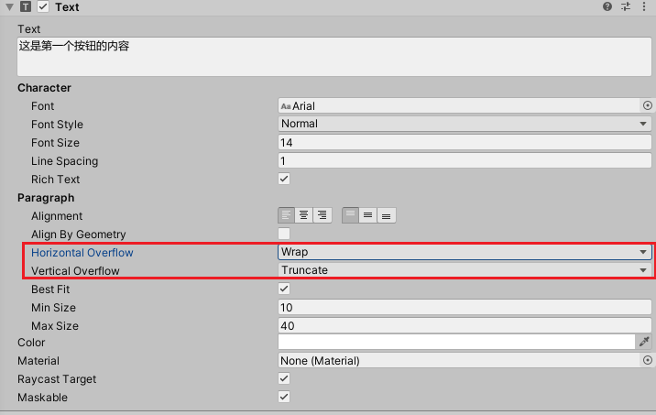The width and height of the screenshot is (656, 415).
Task: Click the Text component T icon
Action: [x=26, y=6]
